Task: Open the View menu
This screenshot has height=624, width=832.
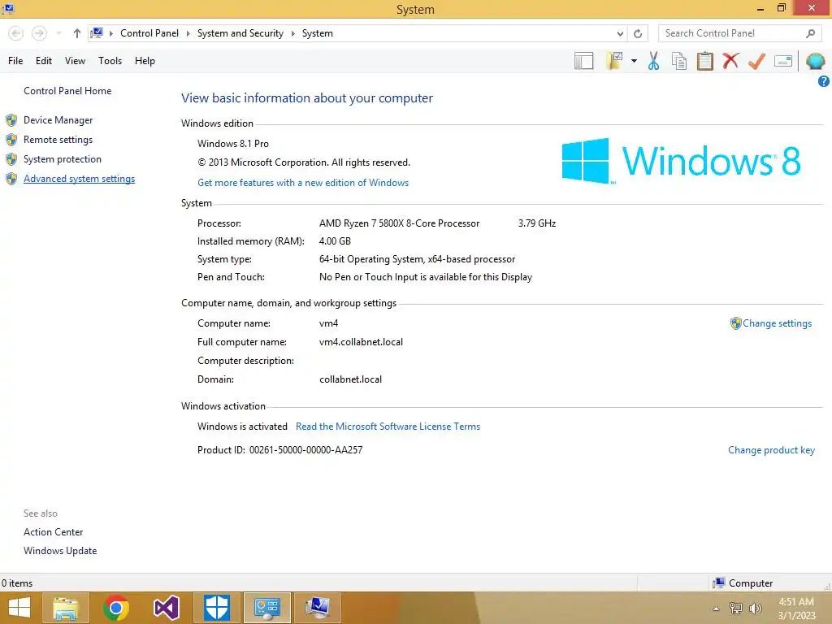Action: (x=75, y=60)
